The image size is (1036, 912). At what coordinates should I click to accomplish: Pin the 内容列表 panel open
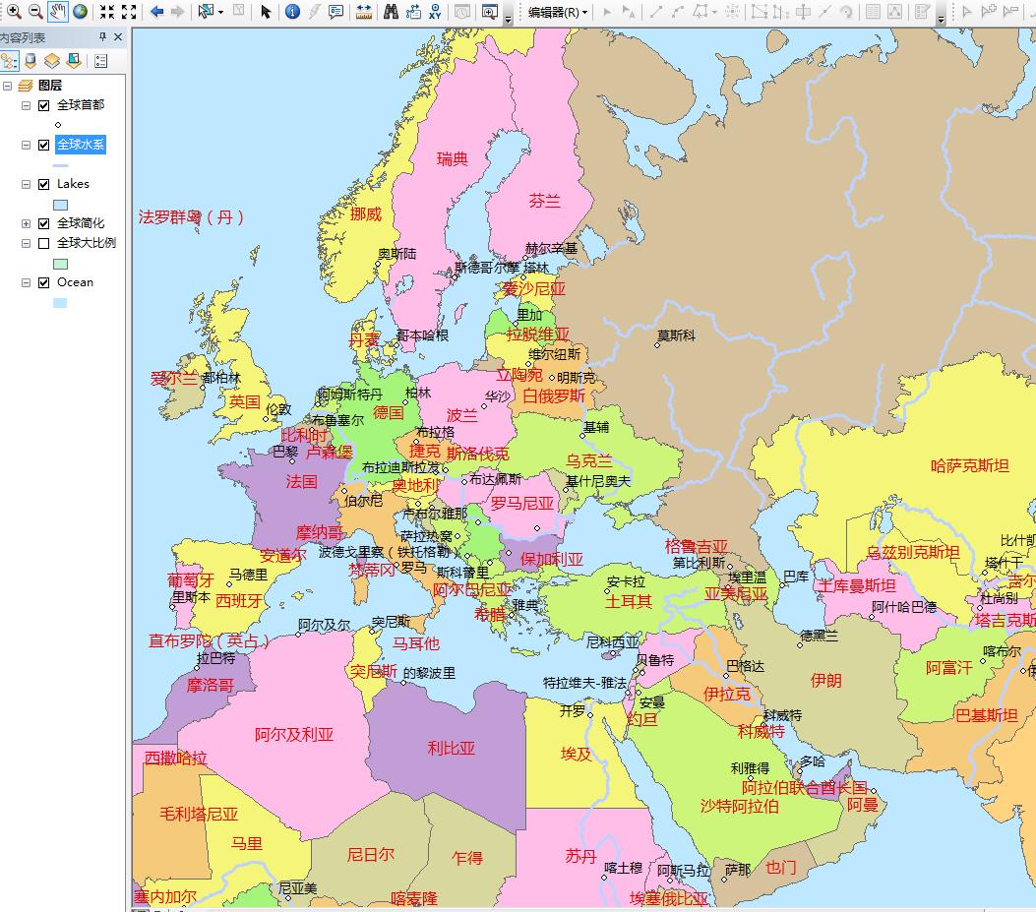tap(101, 35)
